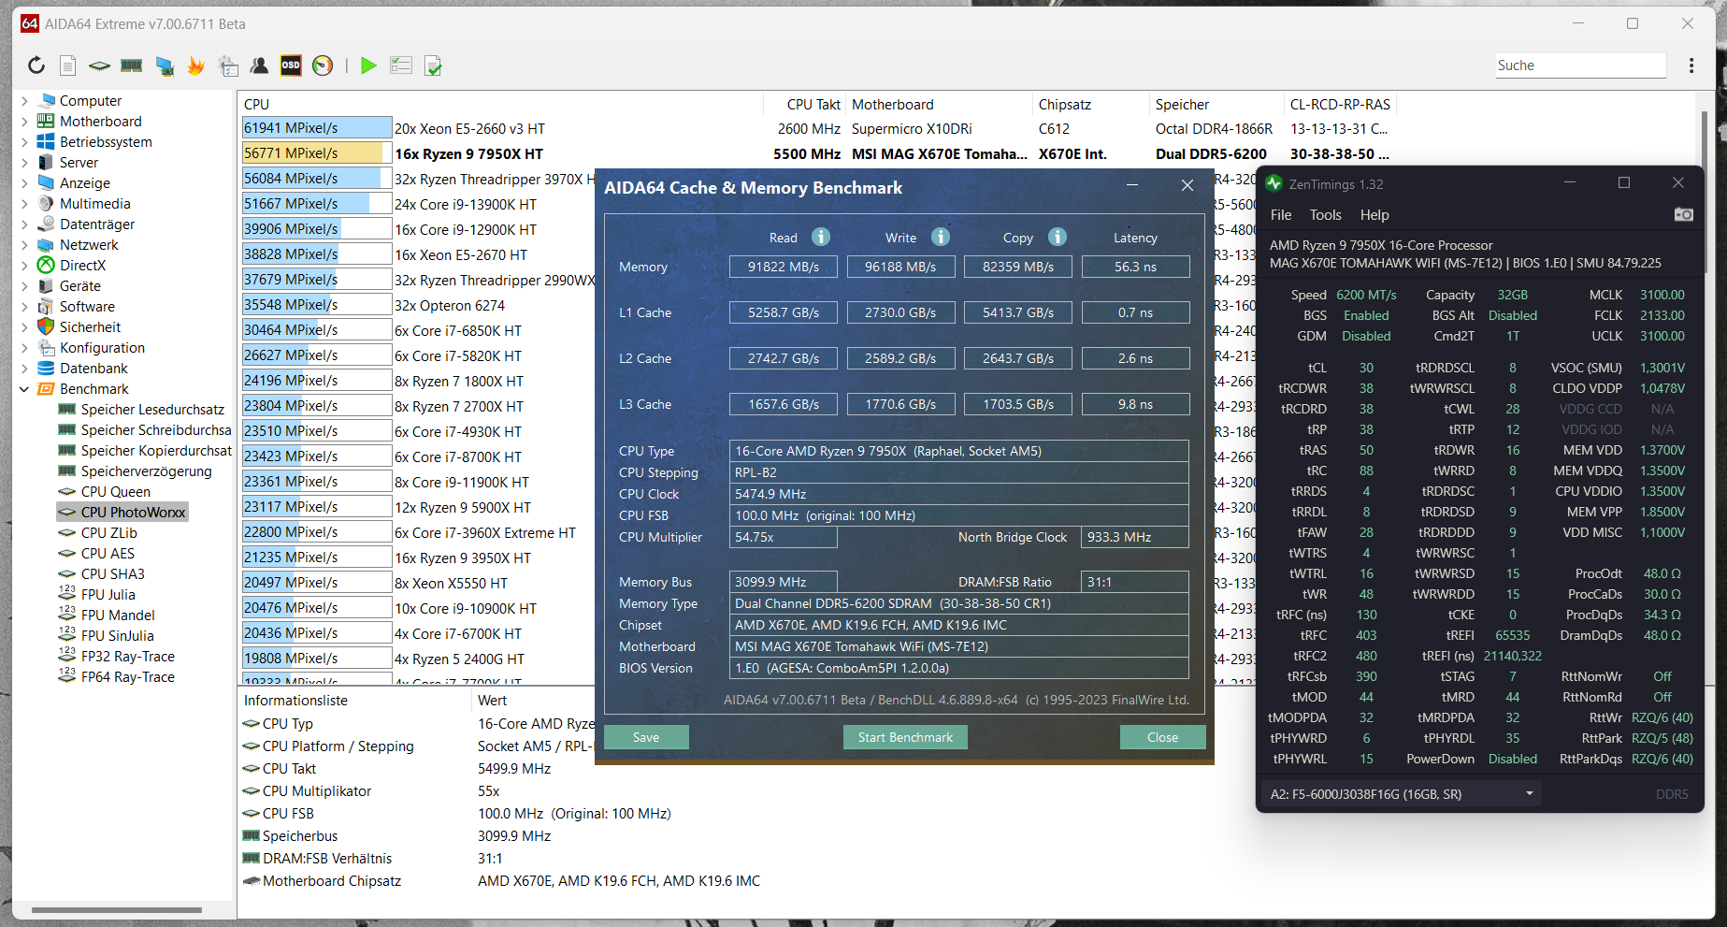Click the Informationsliste column header
Viewport: 1727px width, 927px height.
click(x=355, y=701)
